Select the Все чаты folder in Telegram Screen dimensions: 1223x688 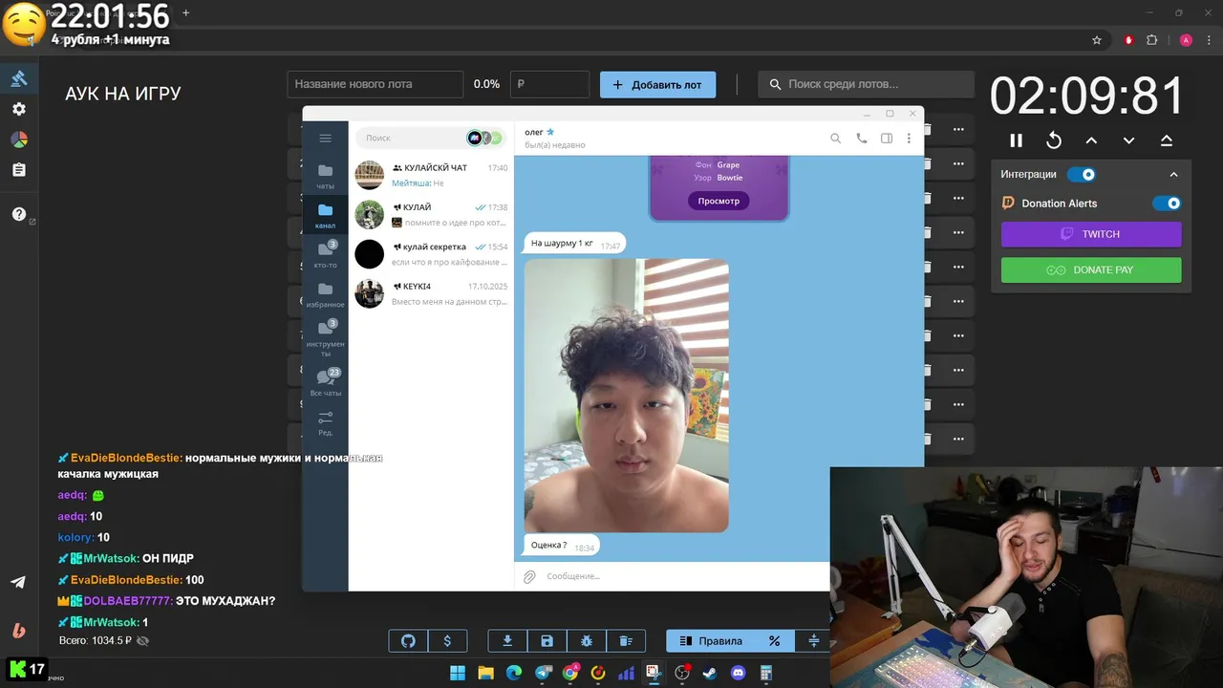[325, 382]
